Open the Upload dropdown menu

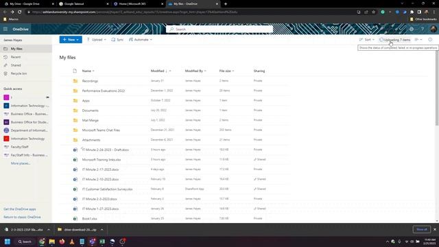(96, 40)
